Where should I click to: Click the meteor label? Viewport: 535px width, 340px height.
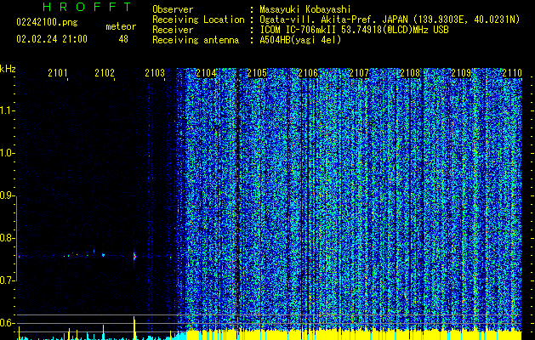point(121,26)
